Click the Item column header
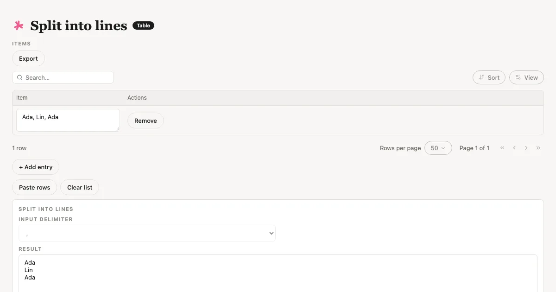The width and height of the screenshot is (556, 292). click(x=22, y=98)
